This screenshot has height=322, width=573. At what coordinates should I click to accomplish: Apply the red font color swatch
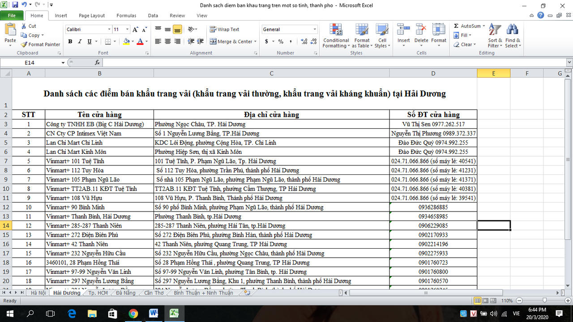[x=140, y=42]
